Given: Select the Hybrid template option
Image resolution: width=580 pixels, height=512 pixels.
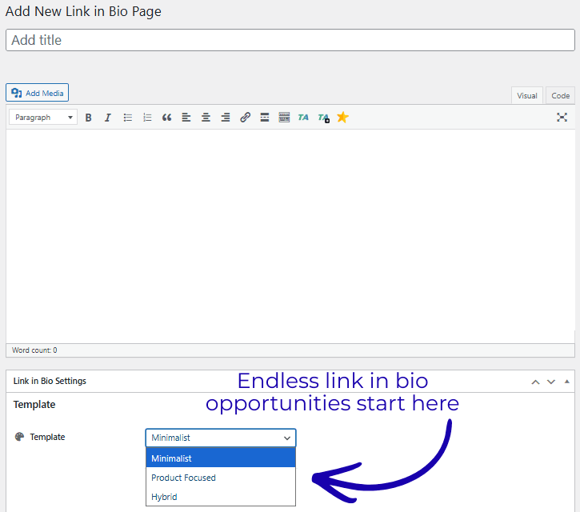Looking at the screenshot, I should coord(165,497).
